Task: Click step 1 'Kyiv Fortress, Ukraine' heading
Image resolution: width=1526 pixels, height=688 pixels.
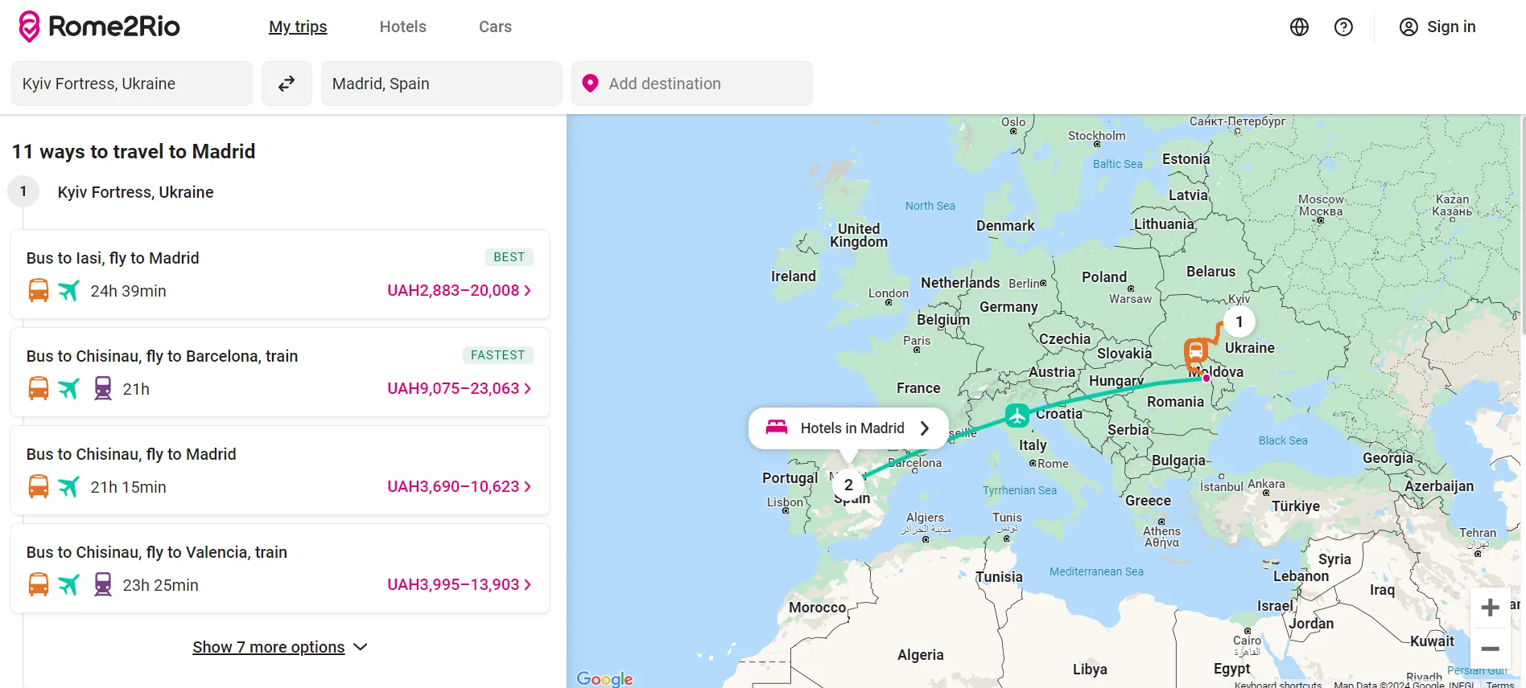Action: [135, 192]
